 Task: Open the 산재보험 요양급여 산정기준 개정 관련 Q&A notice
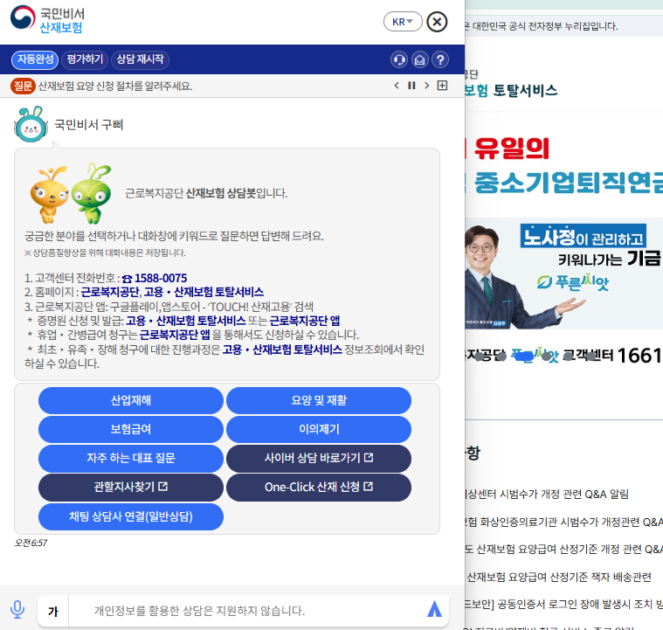[x=564, y=549]
